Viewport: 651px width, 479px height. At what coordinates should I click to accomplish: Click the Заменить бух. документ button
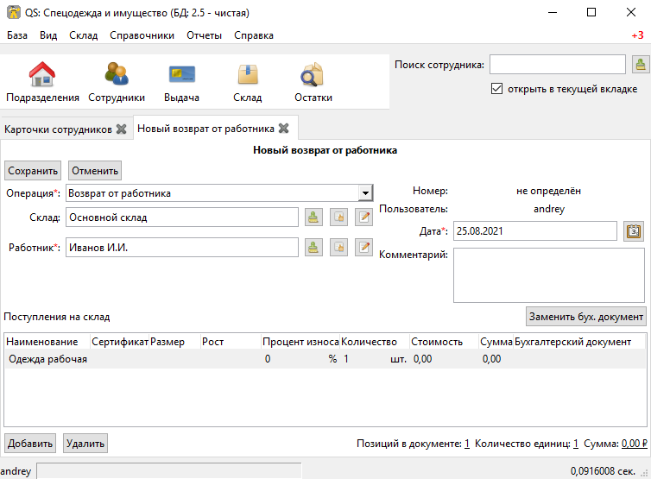click(x=586, y=317)
